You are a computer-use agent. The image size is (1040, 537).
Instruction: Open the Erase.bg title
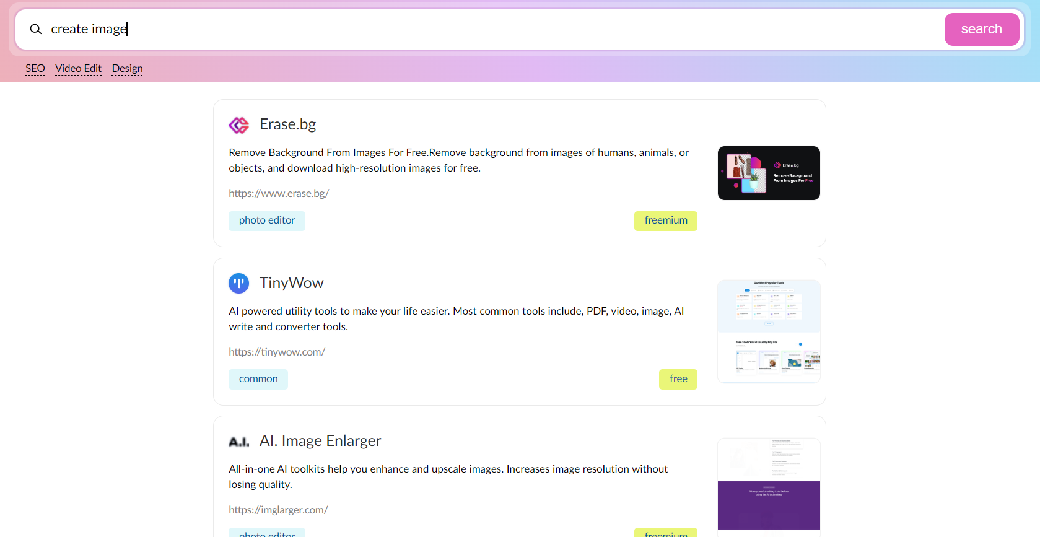pyautogui.click(x=287, y=124)
